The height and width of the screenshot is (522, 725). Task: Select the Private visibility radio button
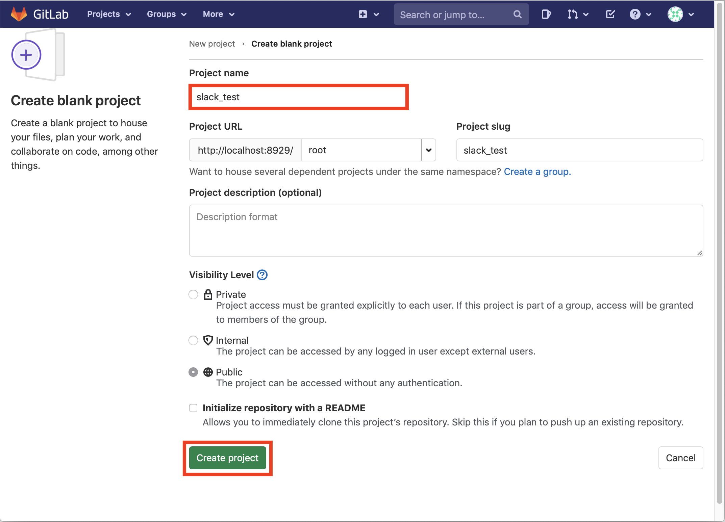coord(193,294)
